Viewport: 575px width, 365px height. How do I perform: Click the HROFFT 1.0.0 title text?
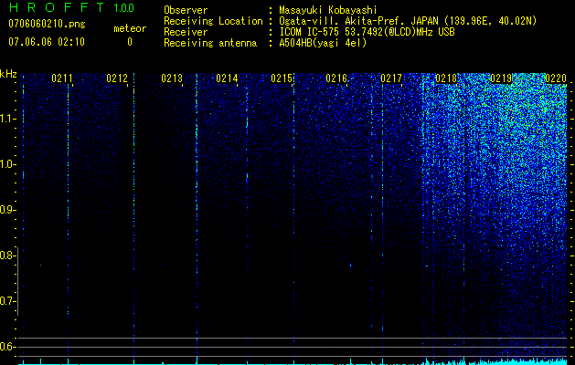click(x=72, y=7)
